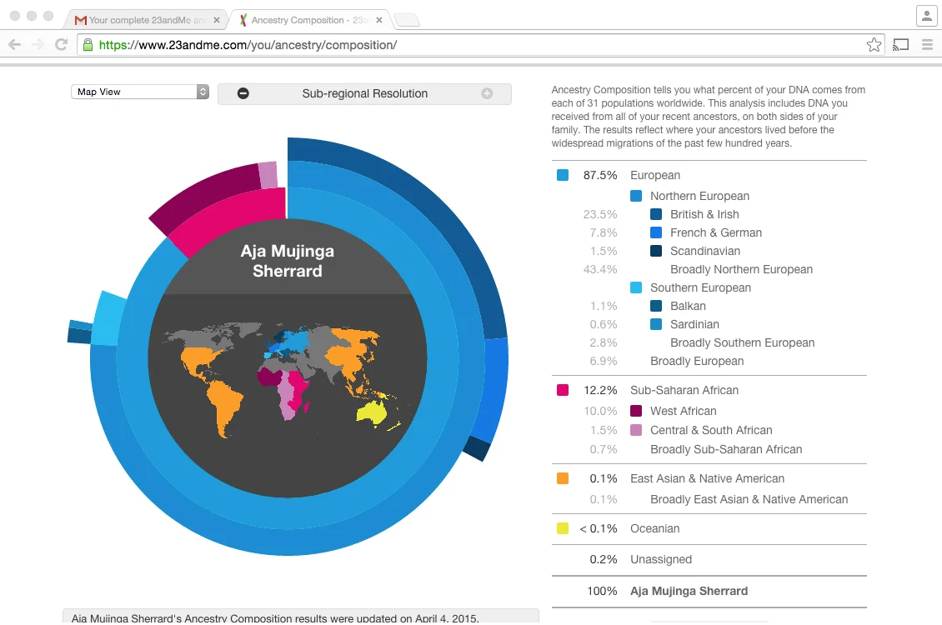Click the Northern European color swatch
The width and height of the screenshot is (942, 625).
(x=635, y=196)
